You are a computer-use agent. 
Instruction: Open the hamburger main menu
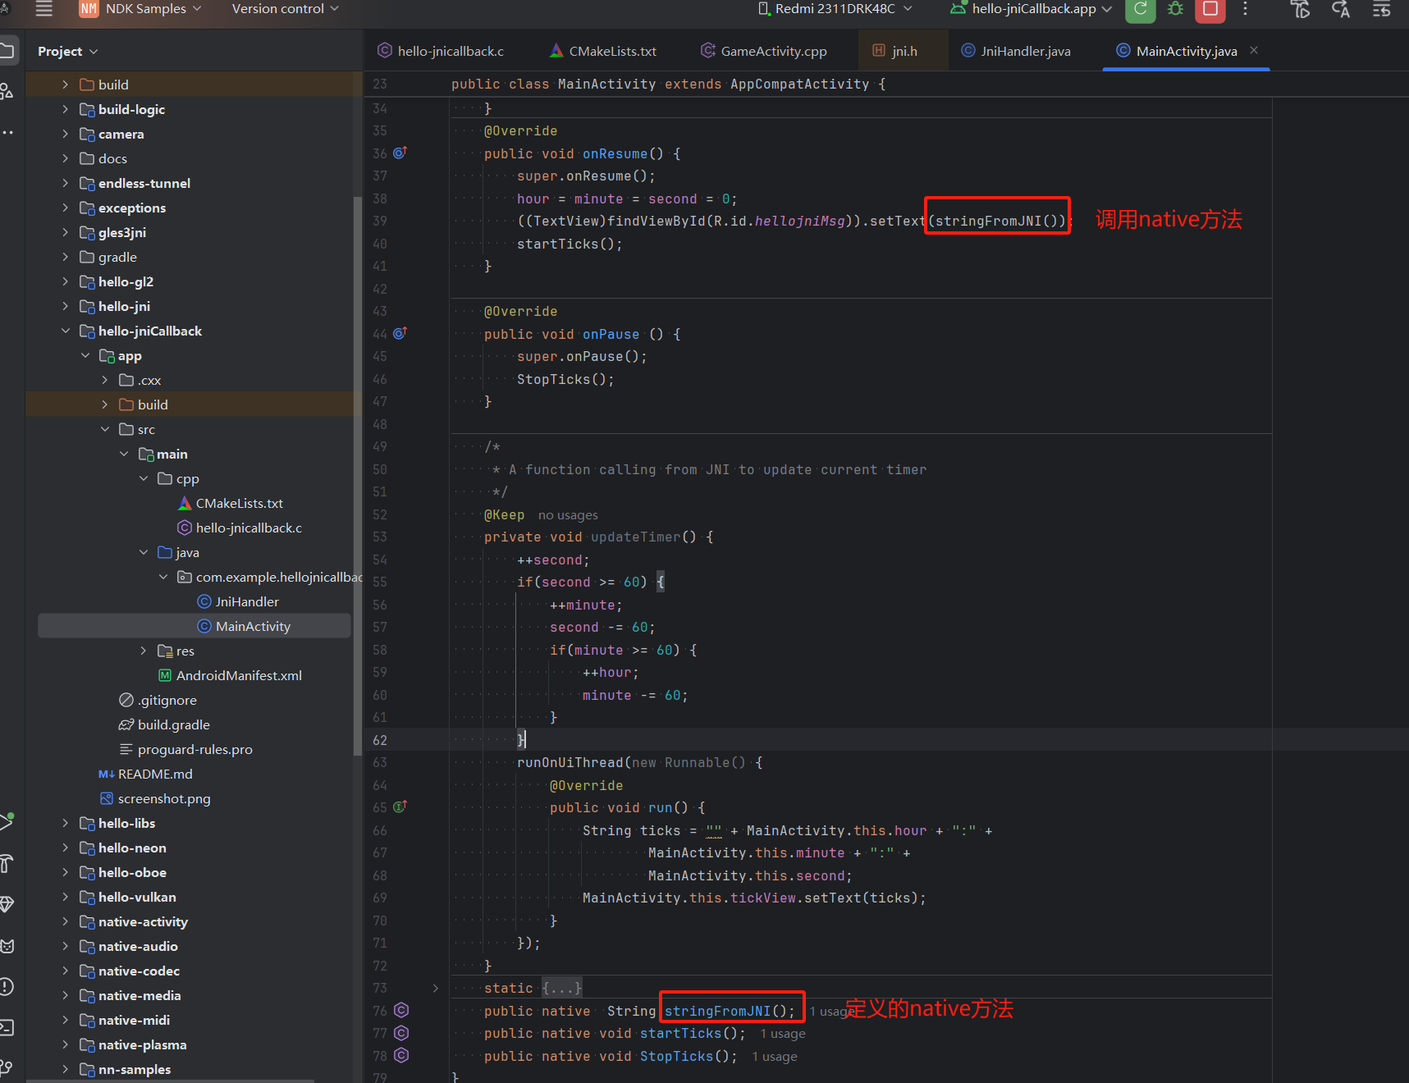click(x=44, y=9)
